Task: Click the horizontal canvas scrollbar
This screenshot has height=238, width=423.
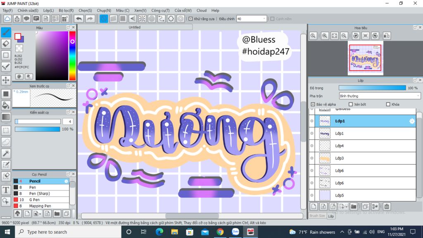Action: tap(192, 216)
